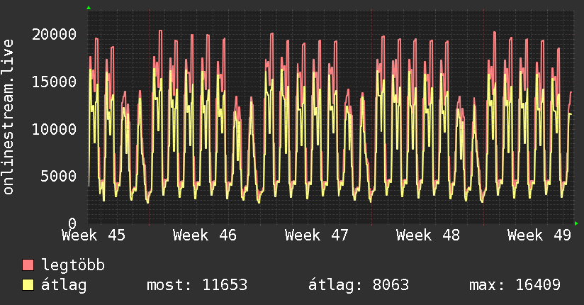Click the 10000 y-axis value label
The image size is (584, 305).
tap(55, 128)
